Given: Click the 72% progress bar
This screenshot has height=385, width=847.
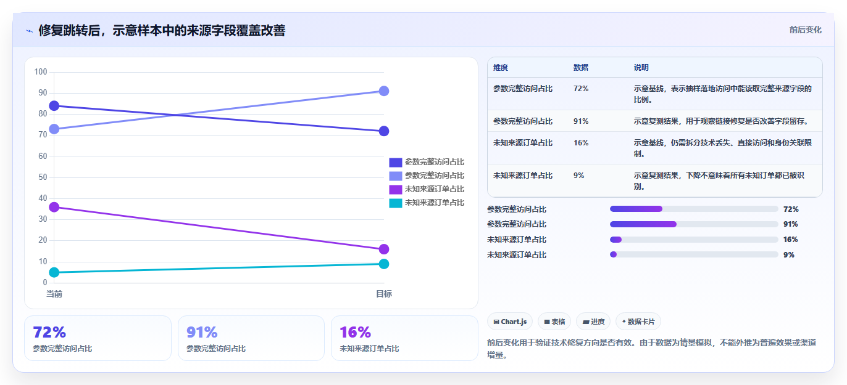Looking at the screenshot, I should point(694,209).
